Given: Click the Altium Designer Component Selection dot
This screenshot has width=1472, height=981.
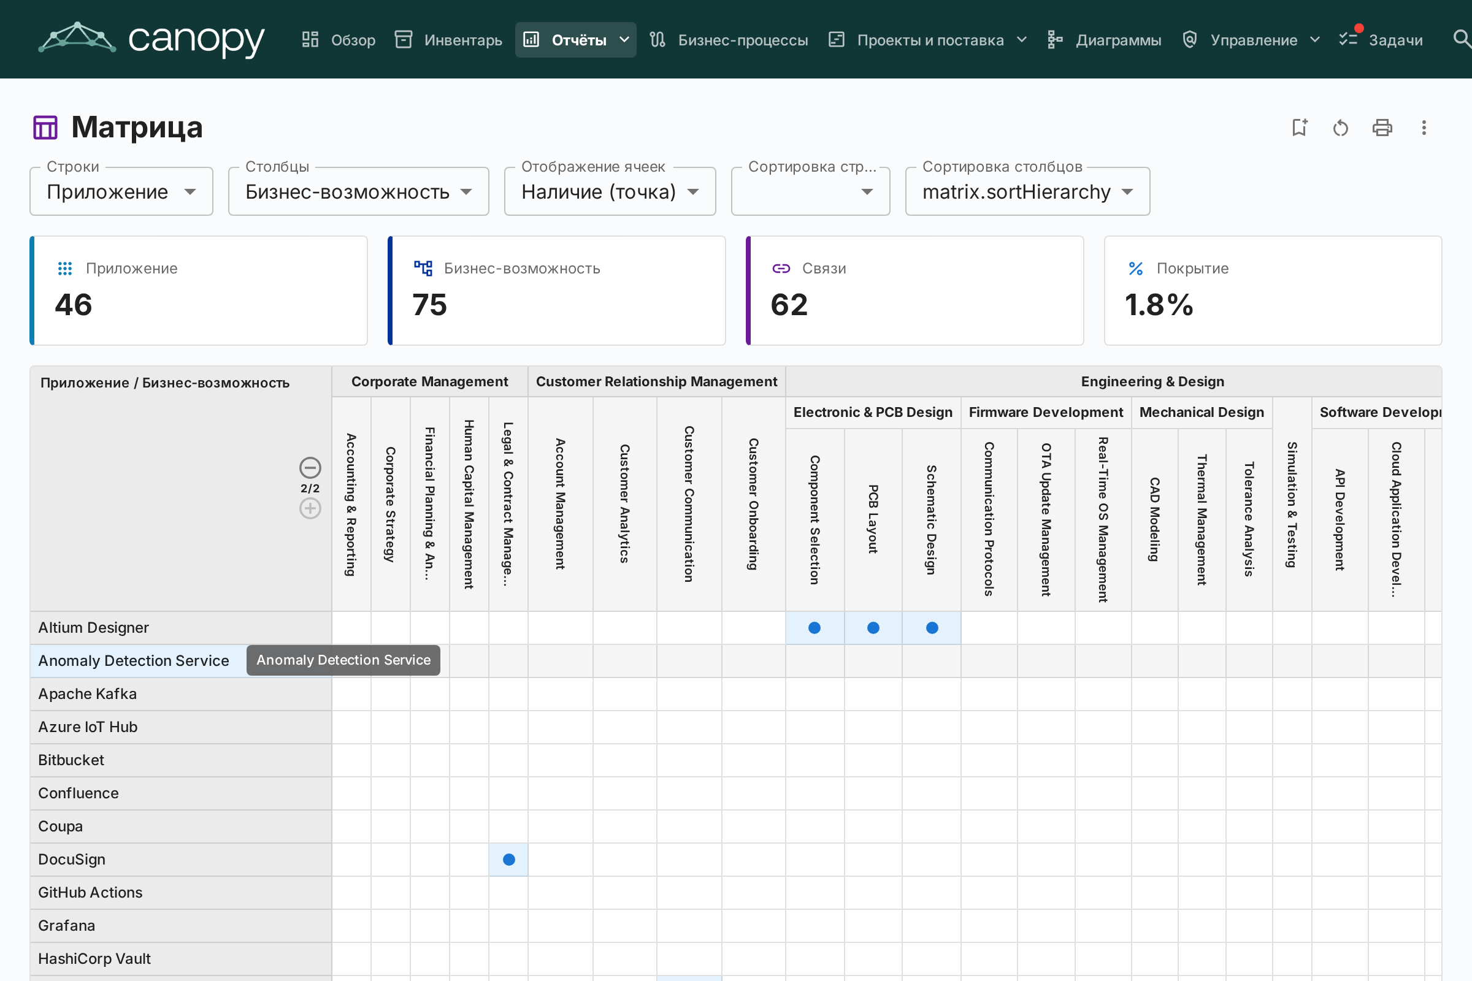Looking at the screenshot, I should pos(815,627).
